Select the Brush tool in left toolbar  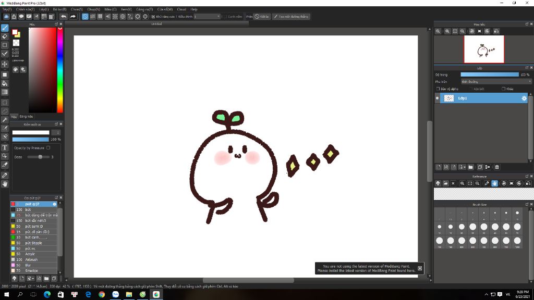[x=5, y=28]
